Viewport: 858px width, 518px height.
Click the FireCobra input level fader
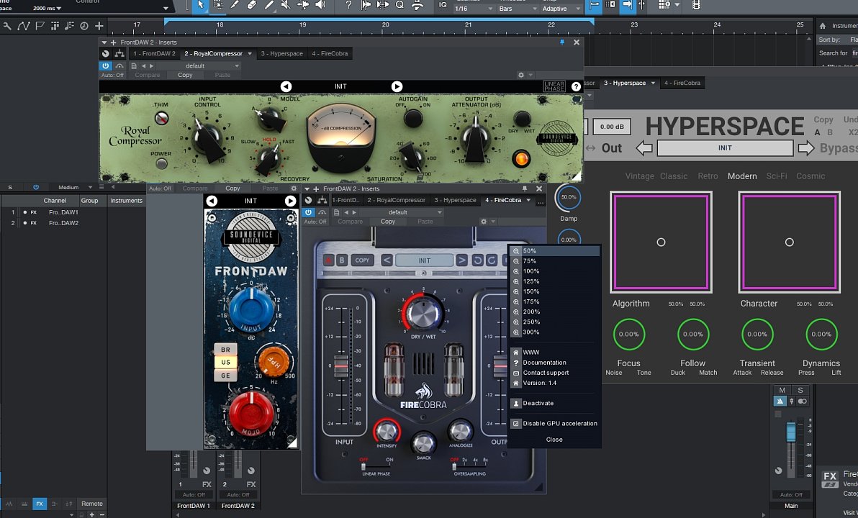[x=341, y=365]
